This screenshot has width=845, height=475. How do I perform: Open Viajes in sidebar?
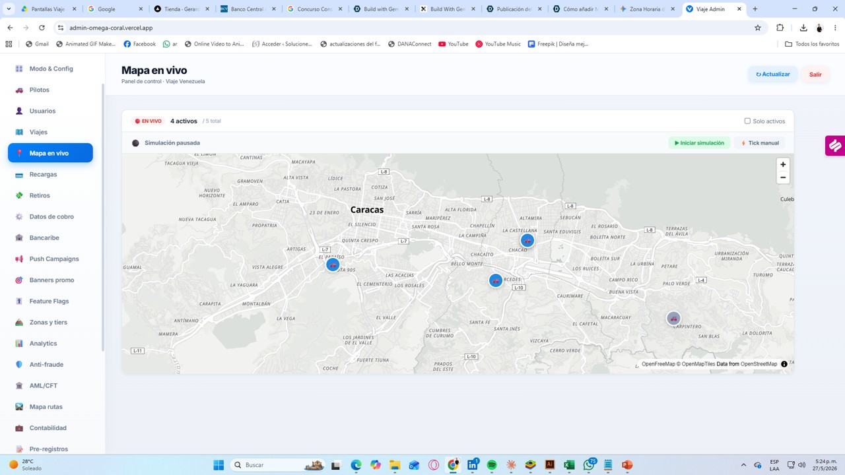(x=51, y=132)
